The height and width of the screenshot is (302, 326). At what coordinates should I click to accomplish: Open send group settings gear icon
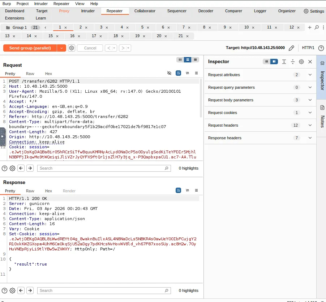coord(72,48)
